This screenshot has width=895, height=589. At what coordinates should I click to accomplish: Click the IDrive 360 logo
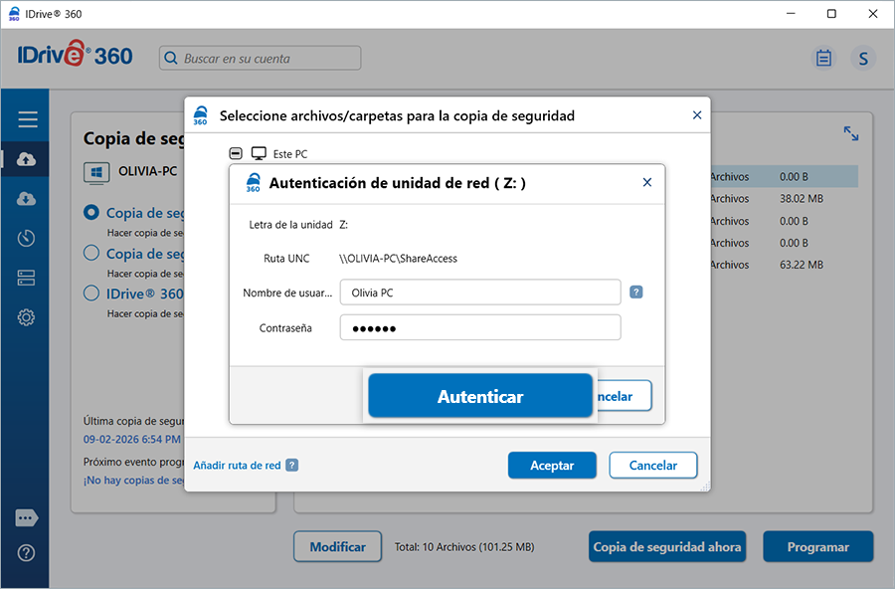tap(75, 55)
